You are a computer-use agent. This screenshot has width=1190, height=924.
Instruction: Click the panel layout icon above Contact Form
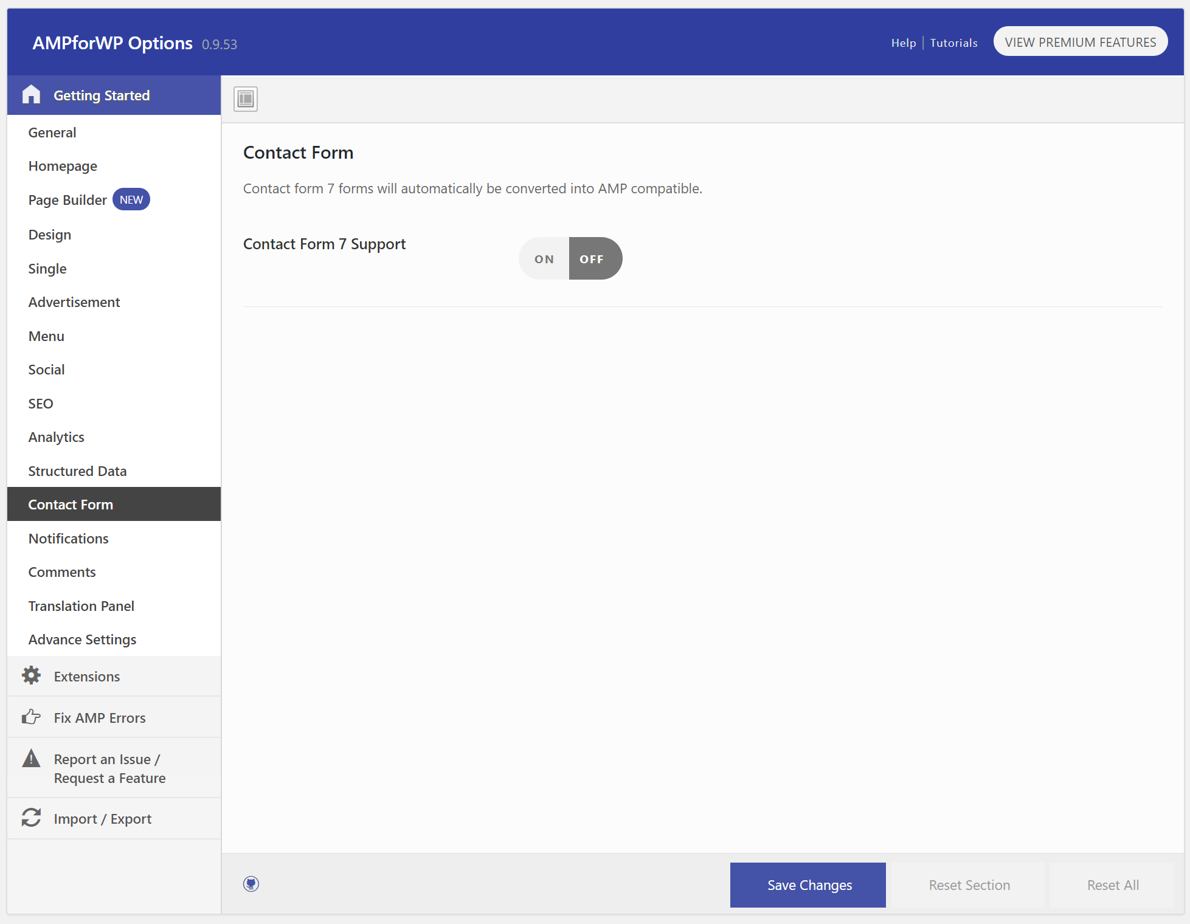pyautogui.click(x=245, y=98)
